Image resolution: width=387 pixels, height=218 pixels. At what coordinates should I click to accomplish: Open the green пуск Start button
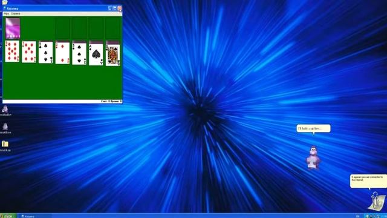8,216
